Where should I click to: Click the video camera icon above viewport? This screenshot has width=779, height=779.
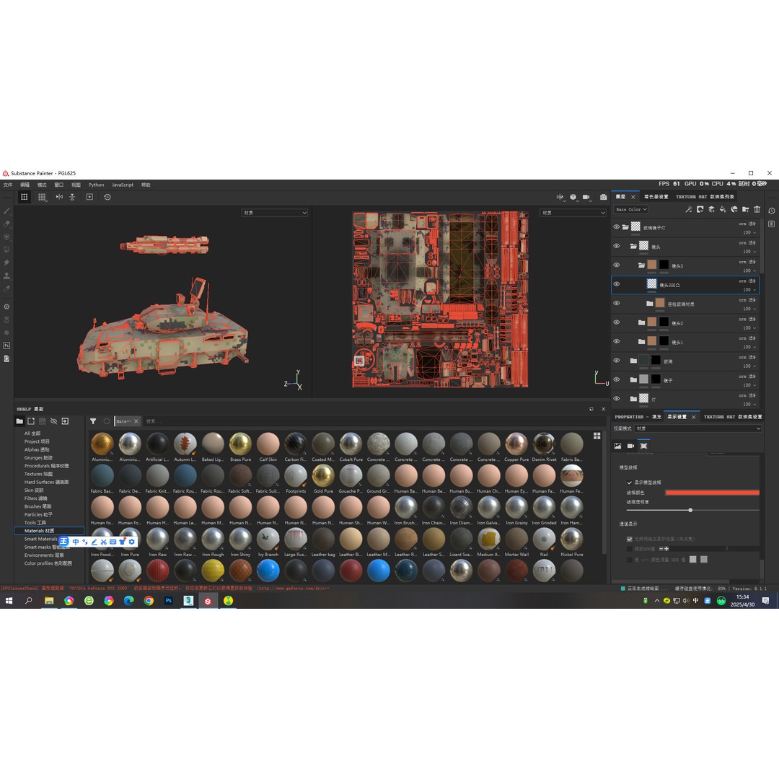click(x=586, y=197)
